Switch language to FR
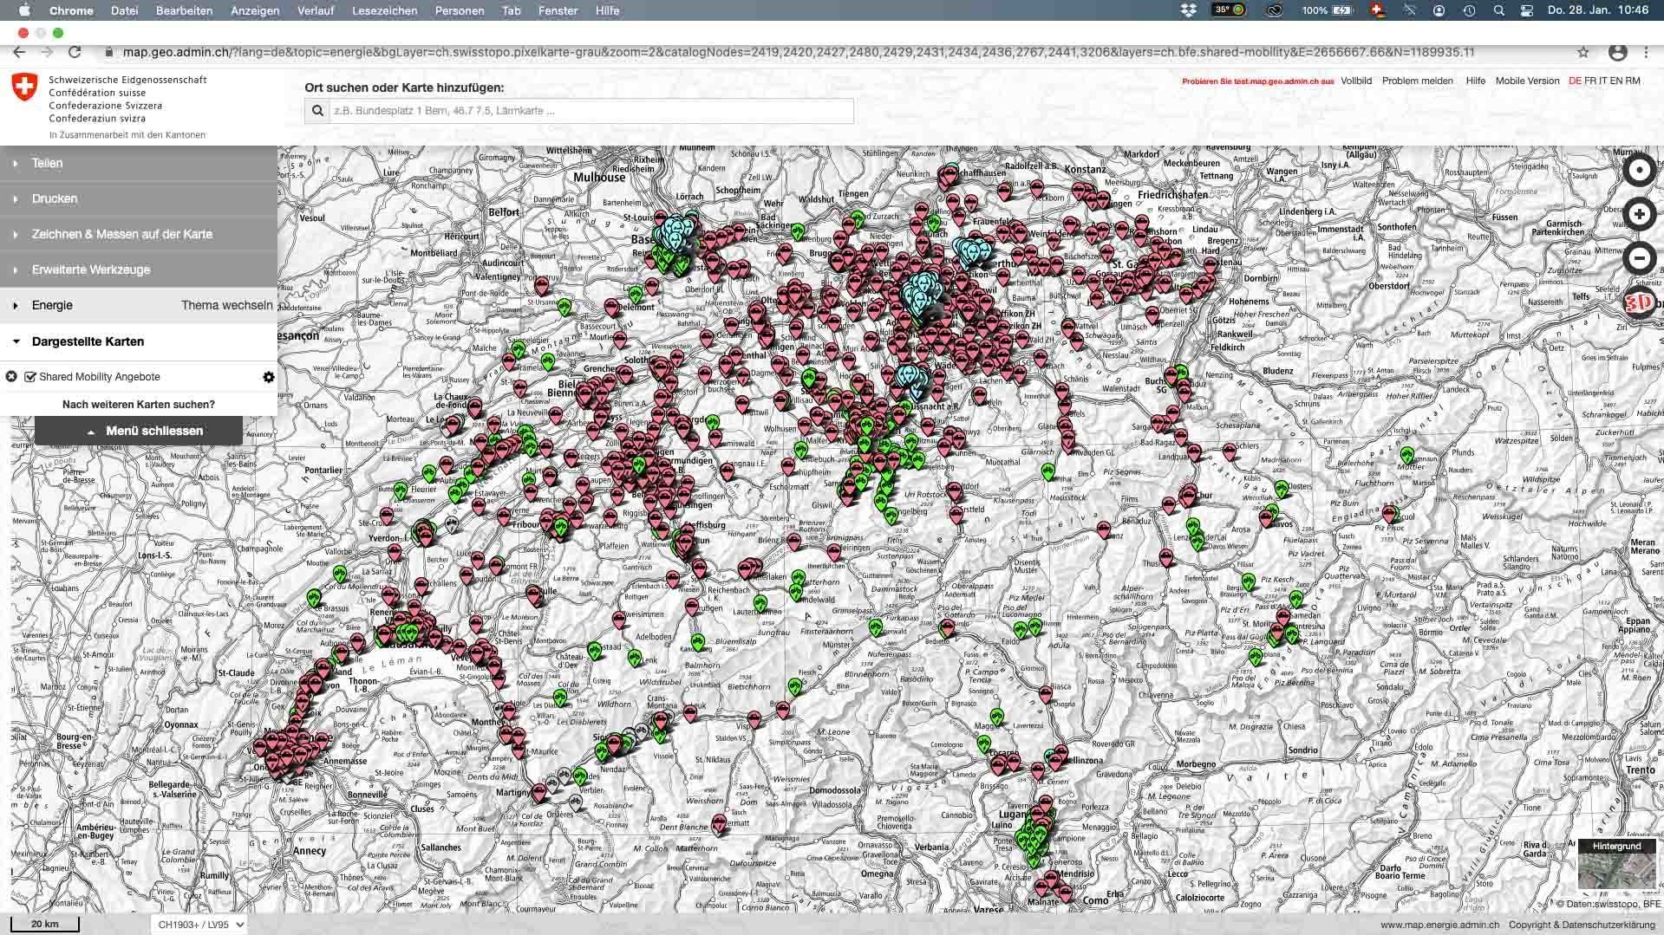 click(1590, 81)
